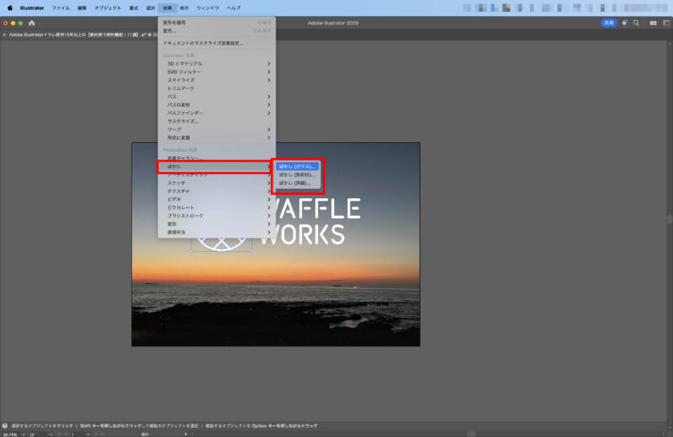The width and height of the screenshot is (673, 437).
Task: Open the Apple menu
Action: (10, 8)
